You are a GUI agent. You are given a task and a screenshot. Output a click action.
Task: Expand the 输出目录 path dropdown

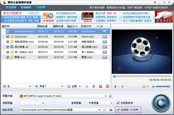pos(99,110)
